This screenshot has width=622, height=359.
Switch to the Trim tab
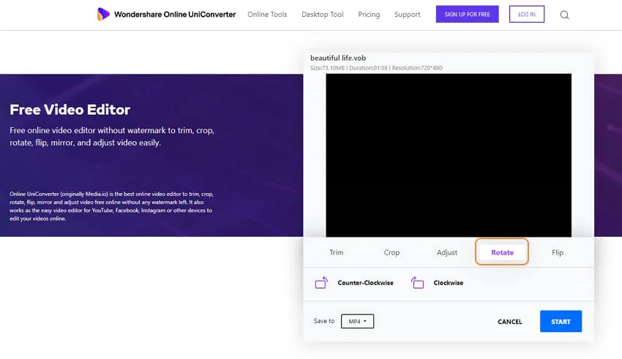(x=337, y=252)
